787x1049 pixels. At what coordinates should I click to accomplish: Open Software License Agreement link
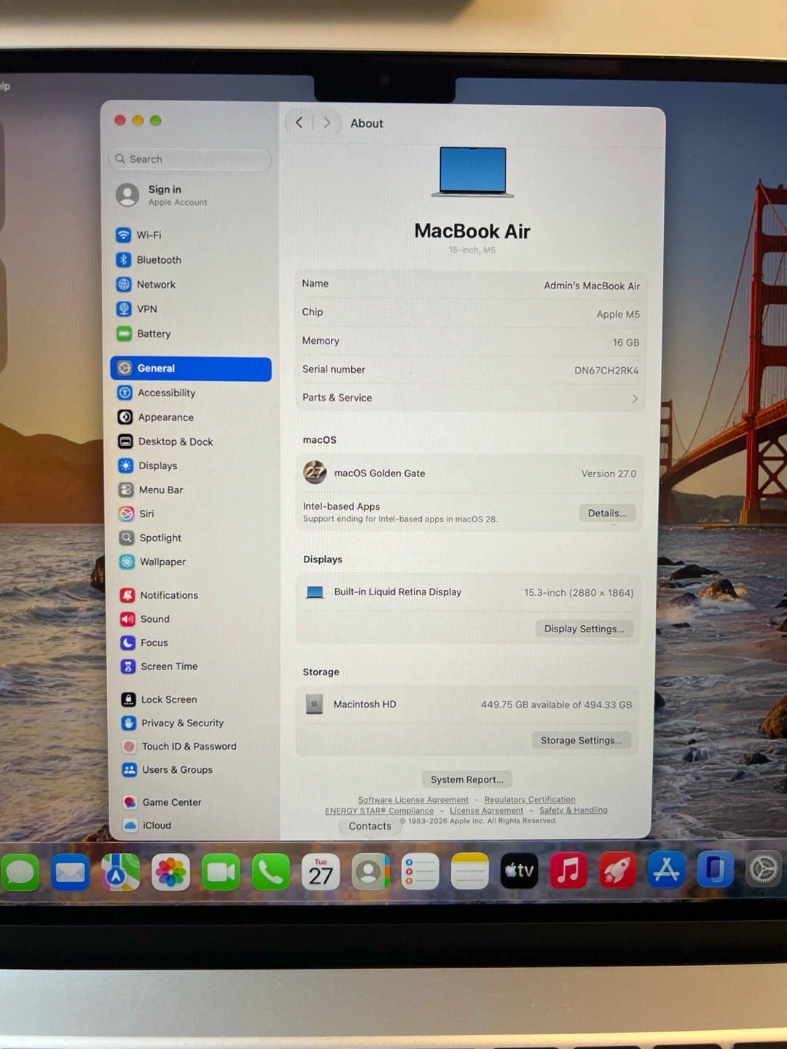[413, 800]
